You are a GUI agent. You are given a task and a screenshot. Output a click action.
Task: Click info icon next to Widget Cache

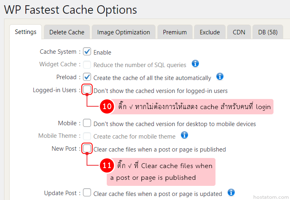click(x=195, y=63)
